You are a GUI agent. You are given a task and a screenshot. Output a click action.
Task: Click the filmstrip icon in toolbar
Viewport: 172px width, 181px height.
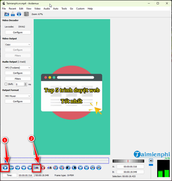coord(26,14)
